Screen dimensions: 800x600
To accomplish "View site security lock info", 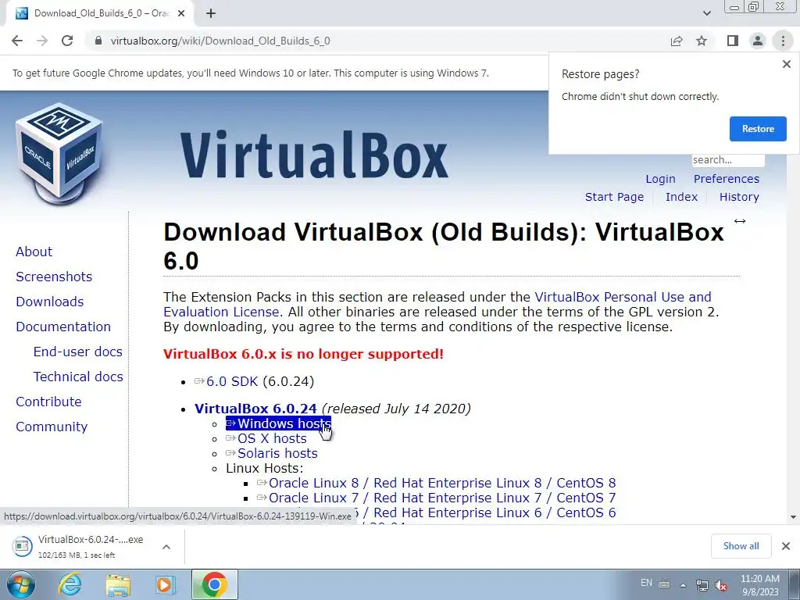I will [98, 41].
